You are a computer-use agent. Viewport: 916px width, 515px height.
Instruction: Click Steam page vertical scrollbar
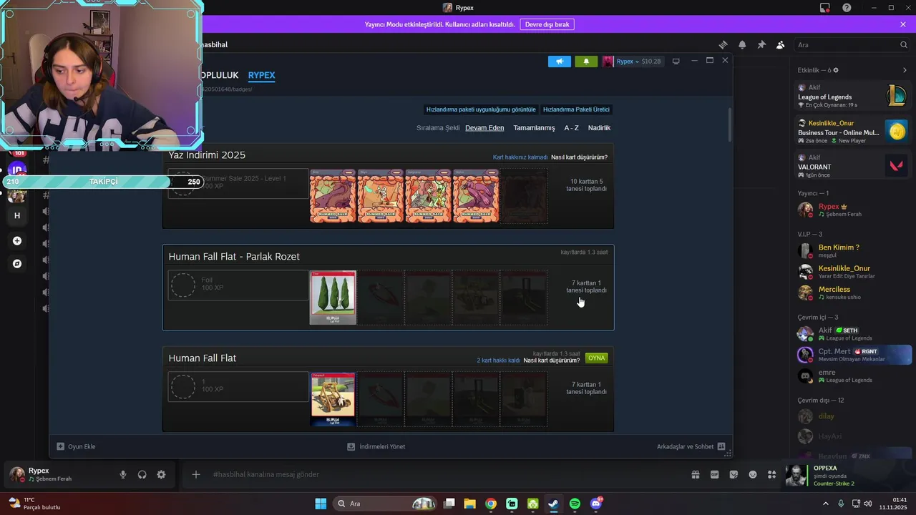729,124
